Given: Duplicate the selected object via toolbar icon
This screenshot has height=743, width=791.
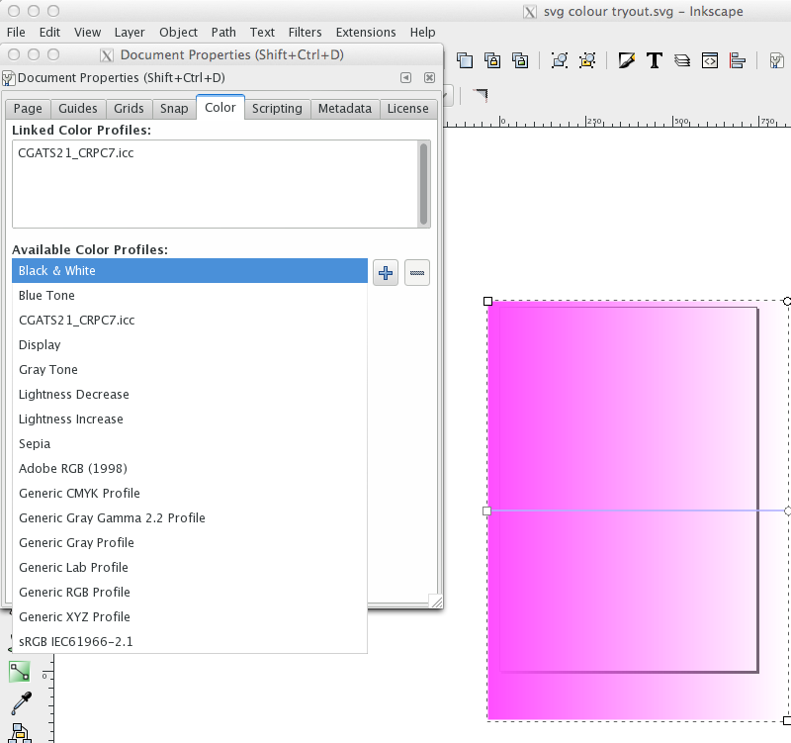Looking at the screenshot, I should click(465, 60).
